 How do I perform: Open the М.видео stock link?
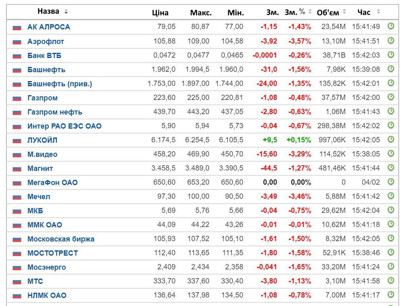point(42,154)
